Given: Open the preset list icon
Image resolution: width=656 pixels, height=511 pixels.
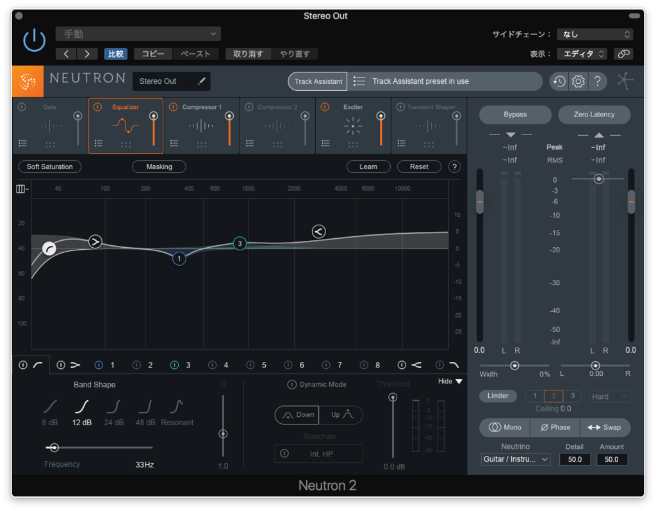Looking at the screenshot, I should click(x=359, y=81).
